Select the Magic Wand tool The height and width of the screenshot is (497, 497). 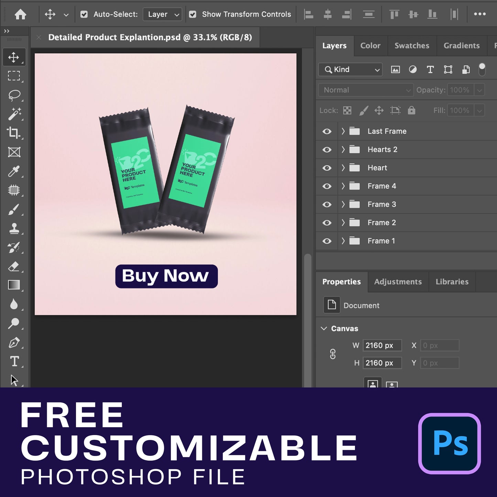(14, 114)
